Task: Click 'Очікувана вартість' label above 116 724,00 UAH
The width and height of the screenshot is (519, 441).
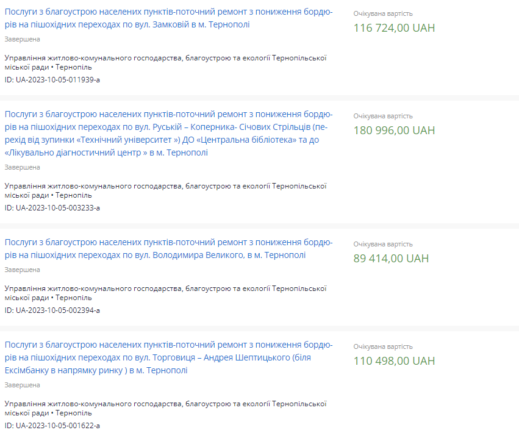Action: 383,13
